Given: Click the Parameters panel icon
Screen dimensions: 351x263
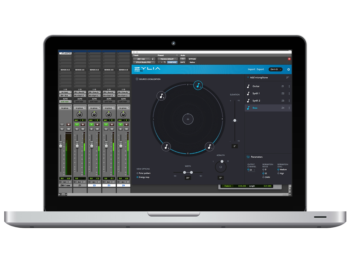Looking at the screenshot, I should 248,157.
